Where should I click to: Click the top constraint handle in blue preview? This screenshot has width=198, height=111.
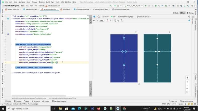124,38
